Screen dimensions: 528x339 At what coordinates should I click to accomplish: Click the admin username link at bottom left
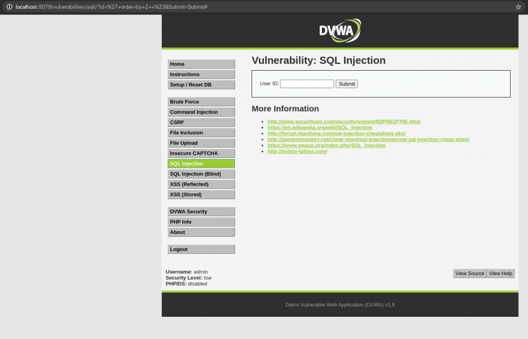click(x=200, y=271)
